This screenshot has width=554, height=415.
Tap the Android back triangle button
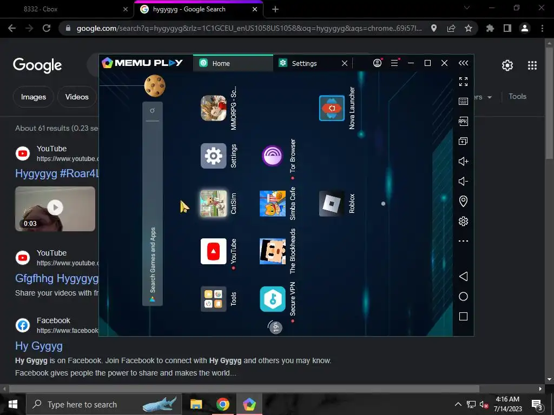[463, 276]
